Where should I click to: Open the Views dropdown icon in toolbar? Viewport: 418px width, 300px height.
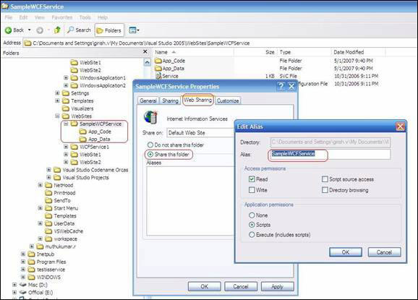[x=134, y=30]
